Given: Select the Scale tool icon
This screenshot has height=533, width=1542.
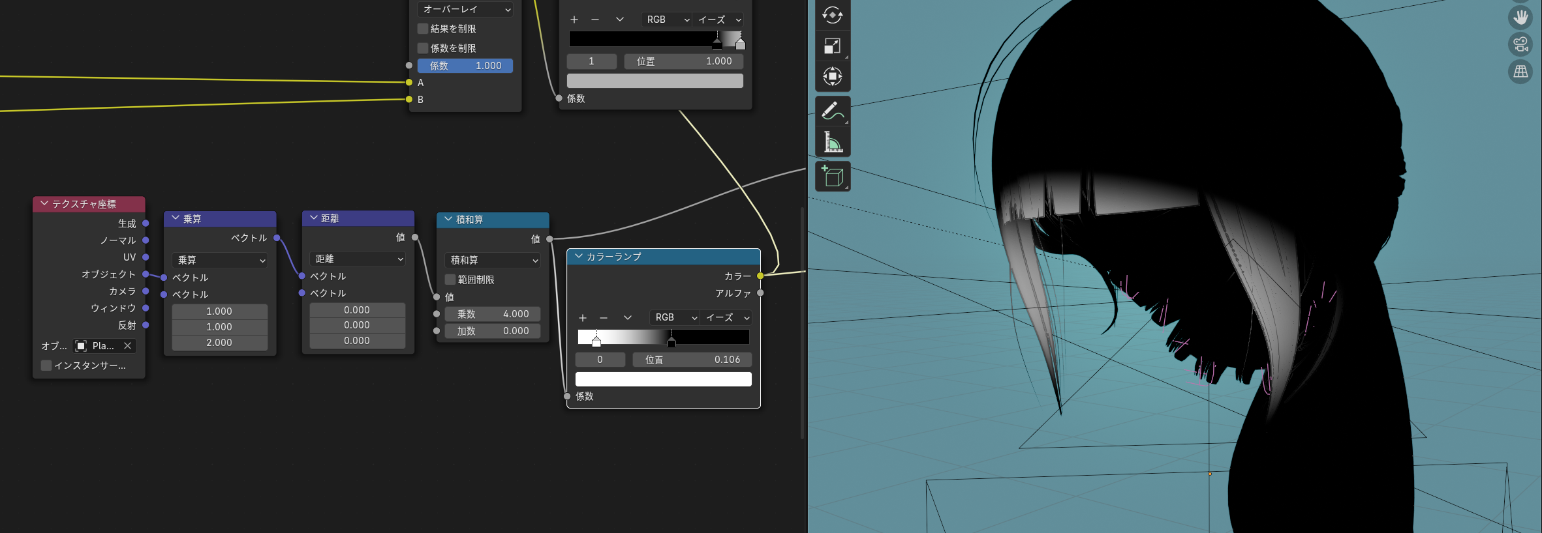Looking at the screenshot, I should [x=833, y=46].
